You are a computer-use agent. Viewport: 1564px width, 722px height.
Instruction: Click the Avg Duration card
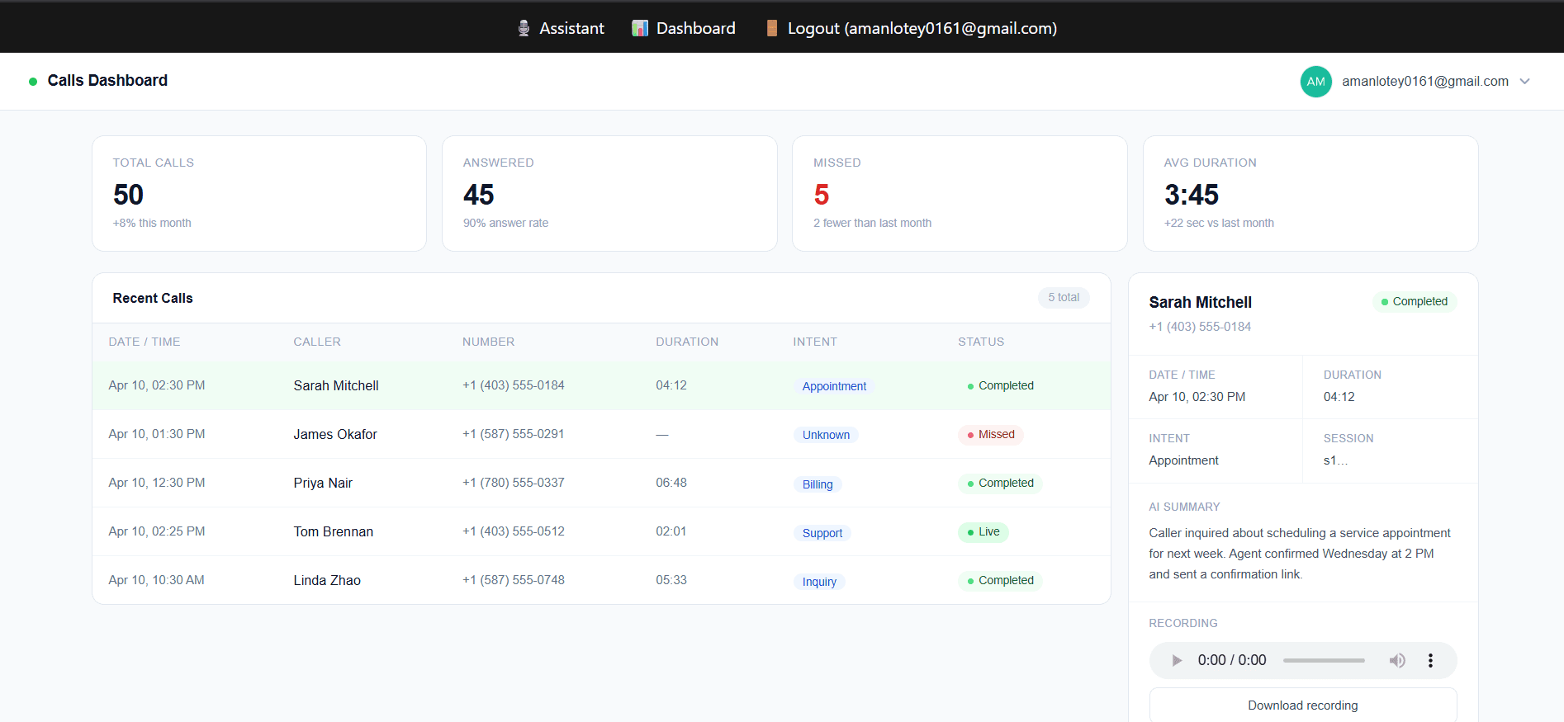[1310, 193]
